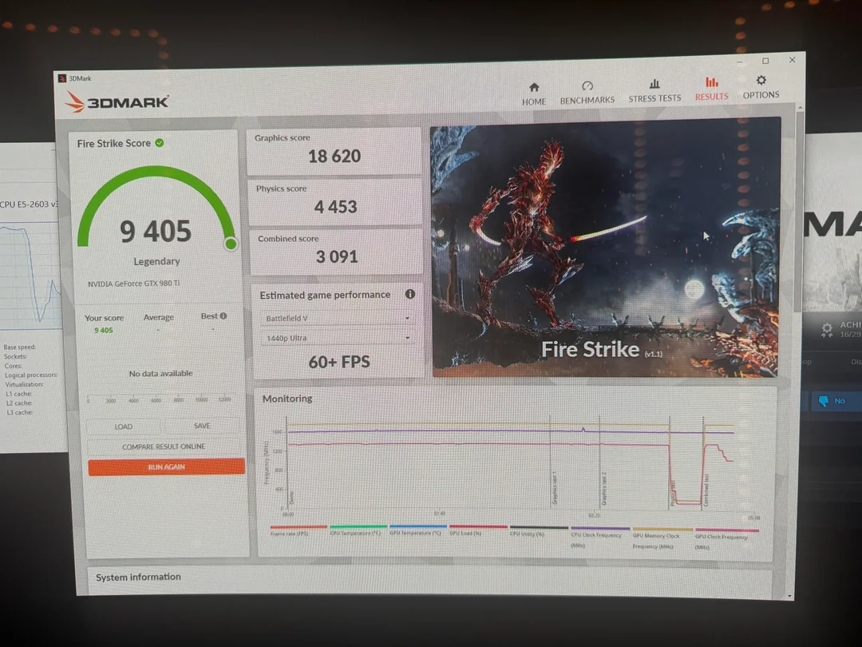Screen dimensions: 862x647
Task: Click the Physics test marker in the chart
Action: coord(672,493)
